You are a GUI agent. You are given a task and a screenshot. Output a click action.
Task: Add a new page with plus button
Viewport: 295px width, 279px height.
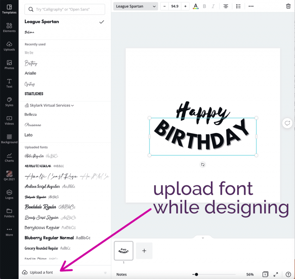point(144,251)
